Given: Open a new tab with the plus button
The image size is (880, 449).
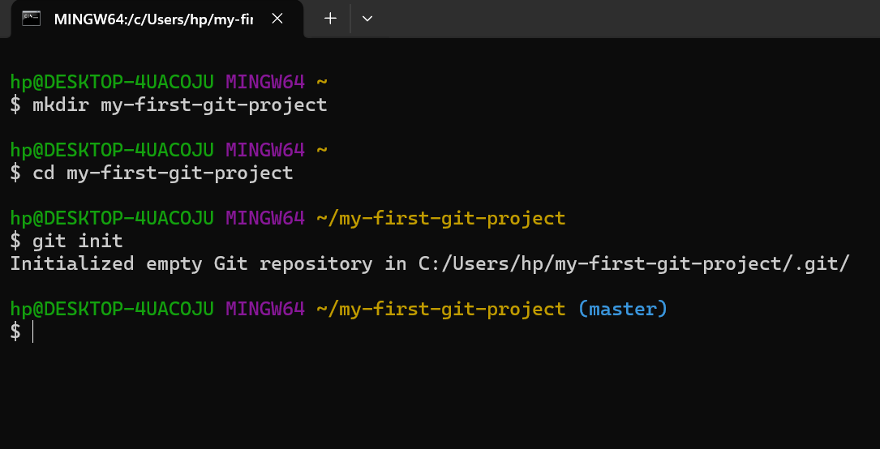Looking at the screenshot, I should 330,19.
